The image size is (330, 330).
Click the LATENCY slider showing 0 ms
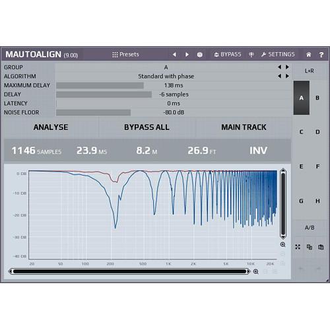coord(174,104)
